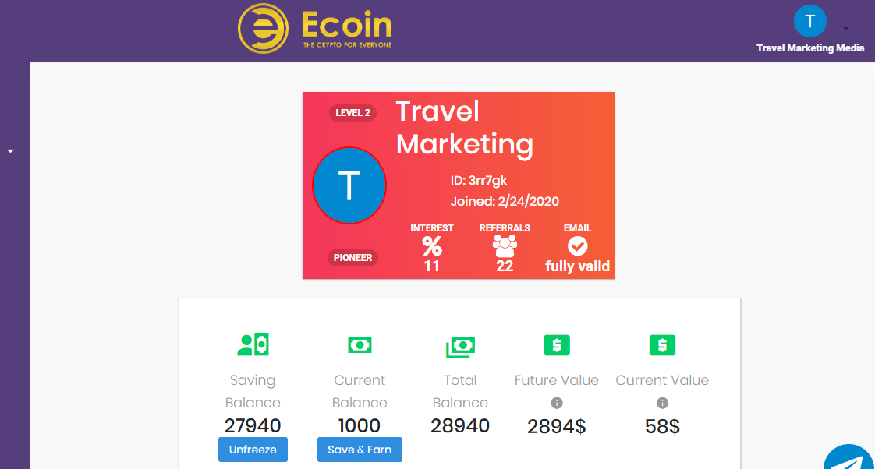This screenshot has width=875, height=469.
Task: Expand the account dropdown arrow at top right
Action: click(x=846, y=29)
